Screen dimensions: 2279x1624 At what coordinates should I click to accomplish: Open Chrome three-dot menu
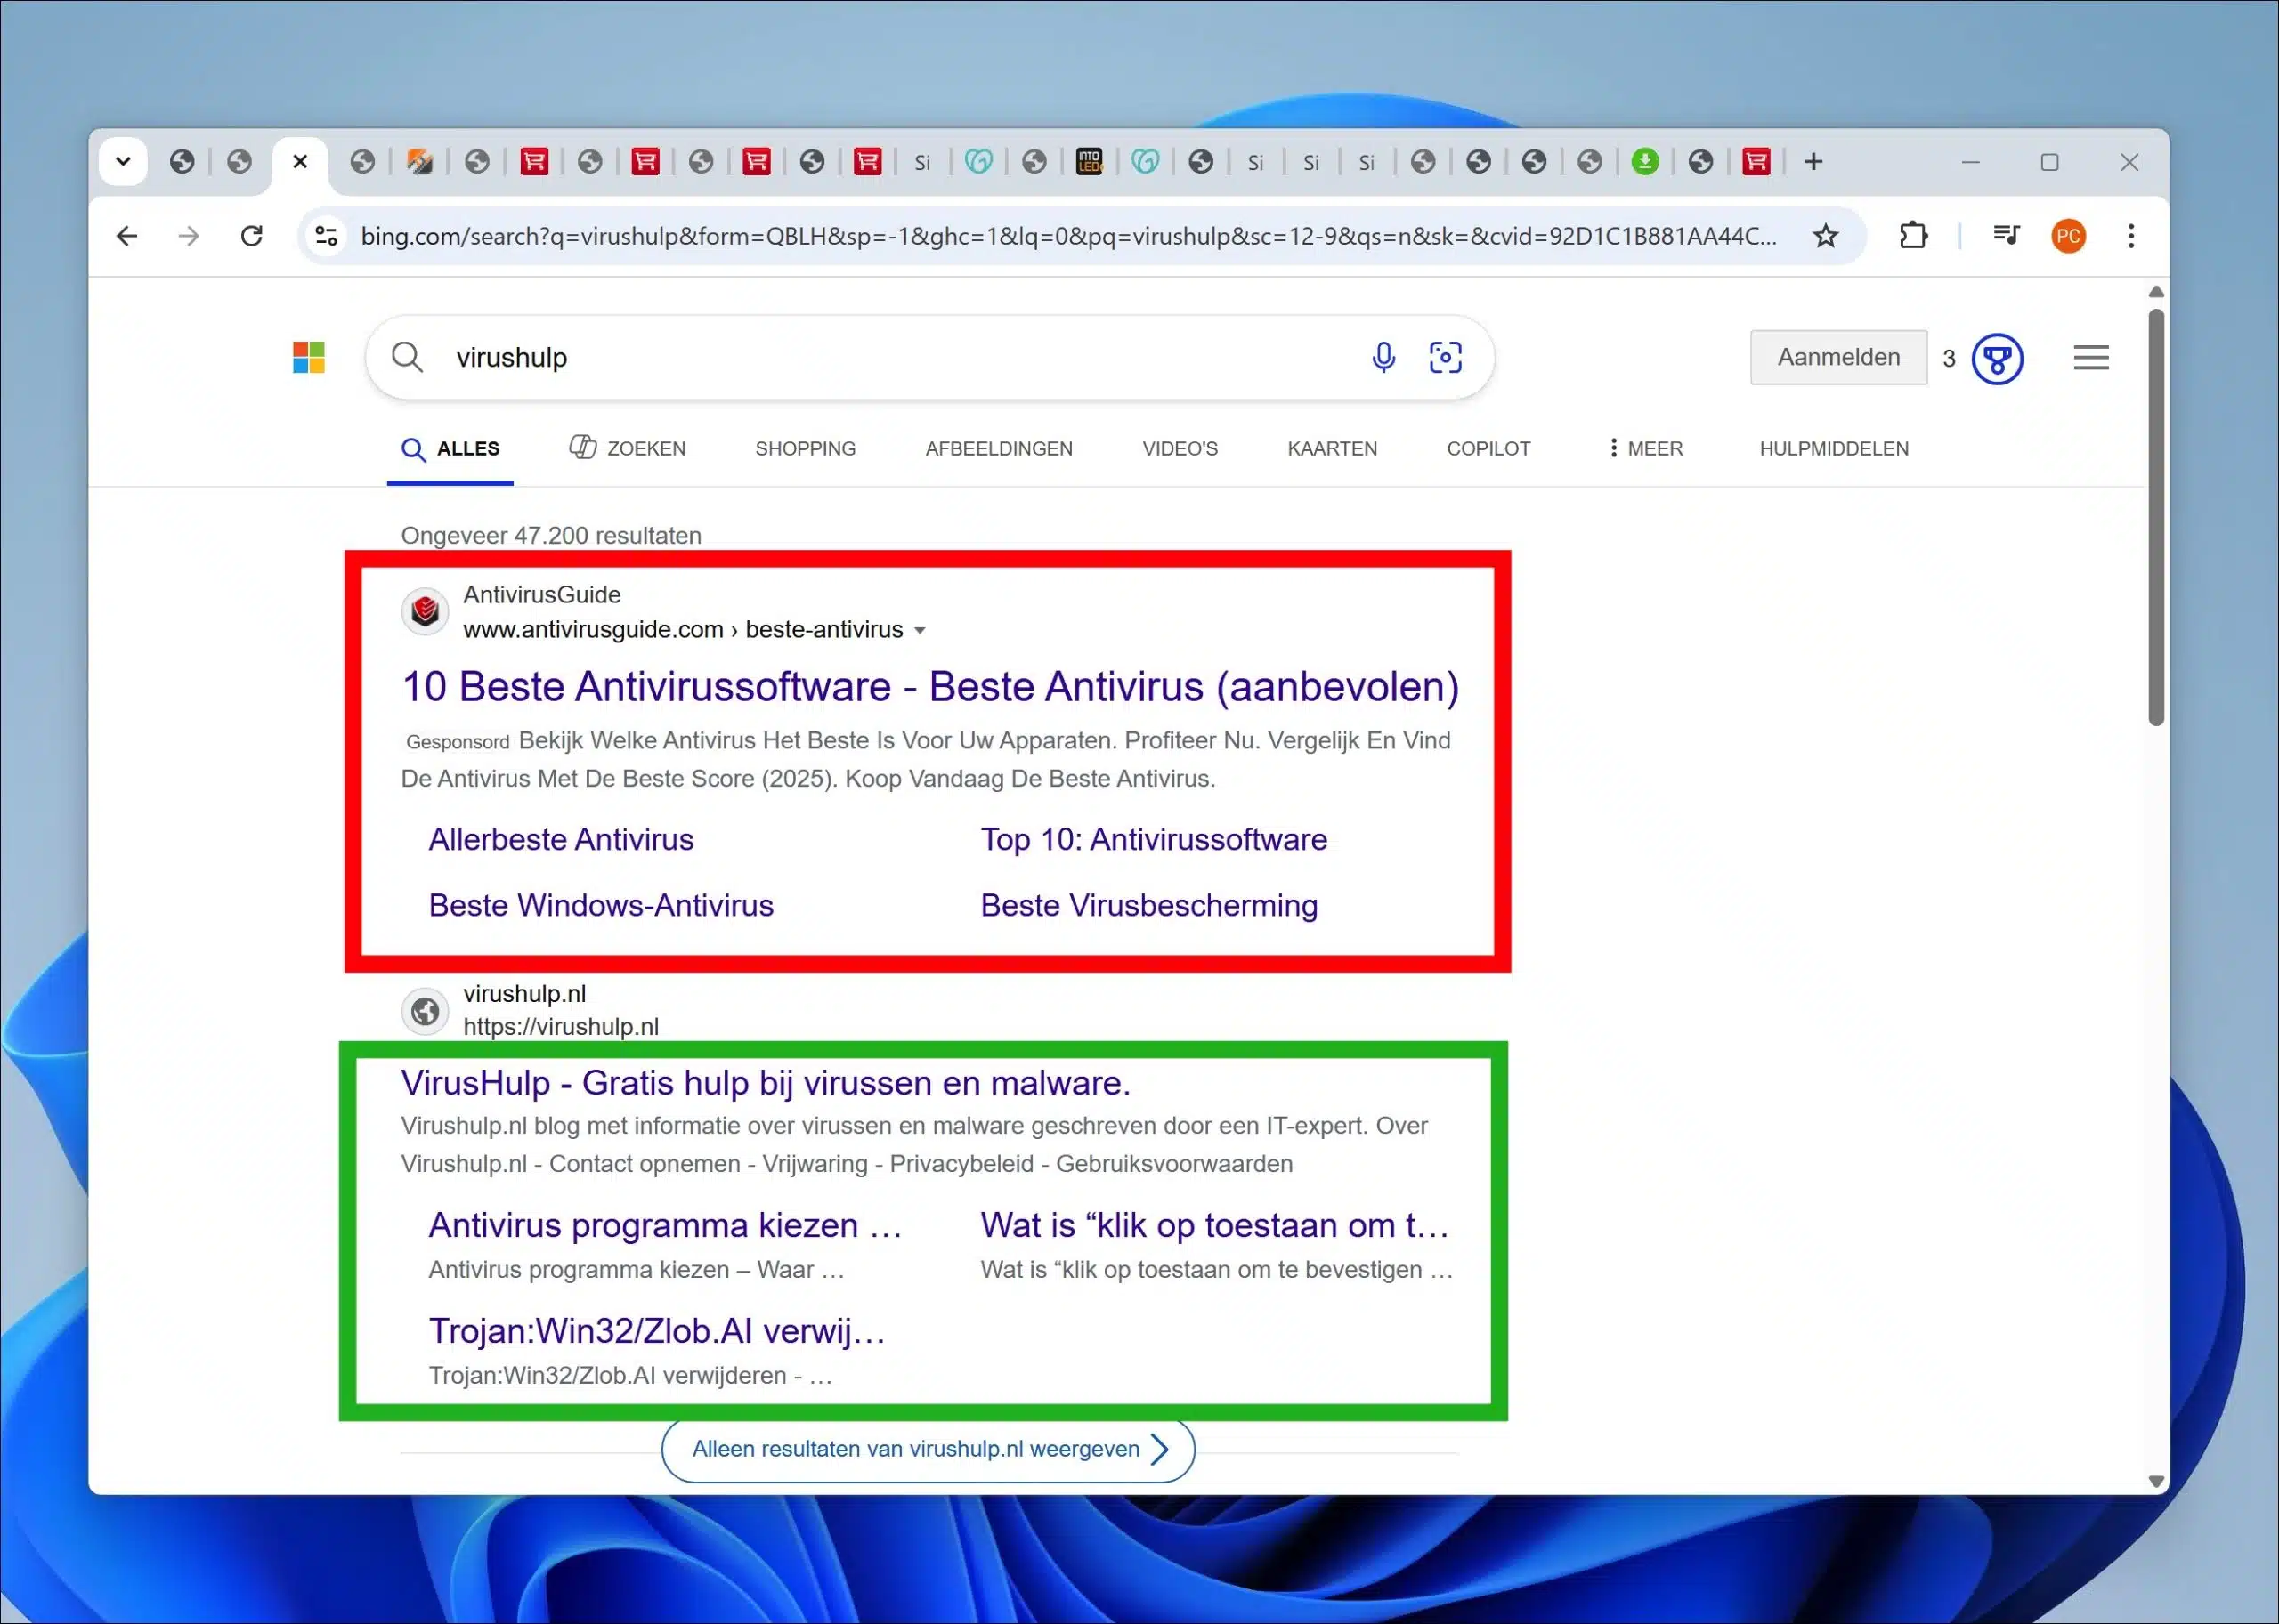[x=2132, y=236]
